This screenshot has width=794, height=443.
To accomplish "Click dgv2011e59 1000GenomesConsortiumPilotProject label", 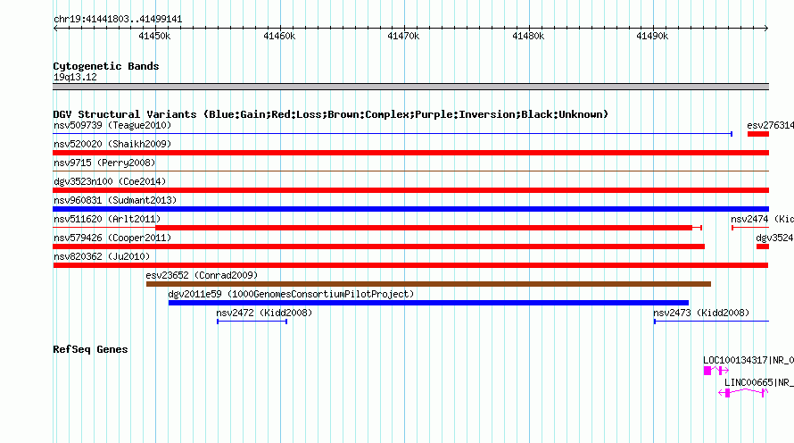I will pyautogui.click(x=291, y=294).
